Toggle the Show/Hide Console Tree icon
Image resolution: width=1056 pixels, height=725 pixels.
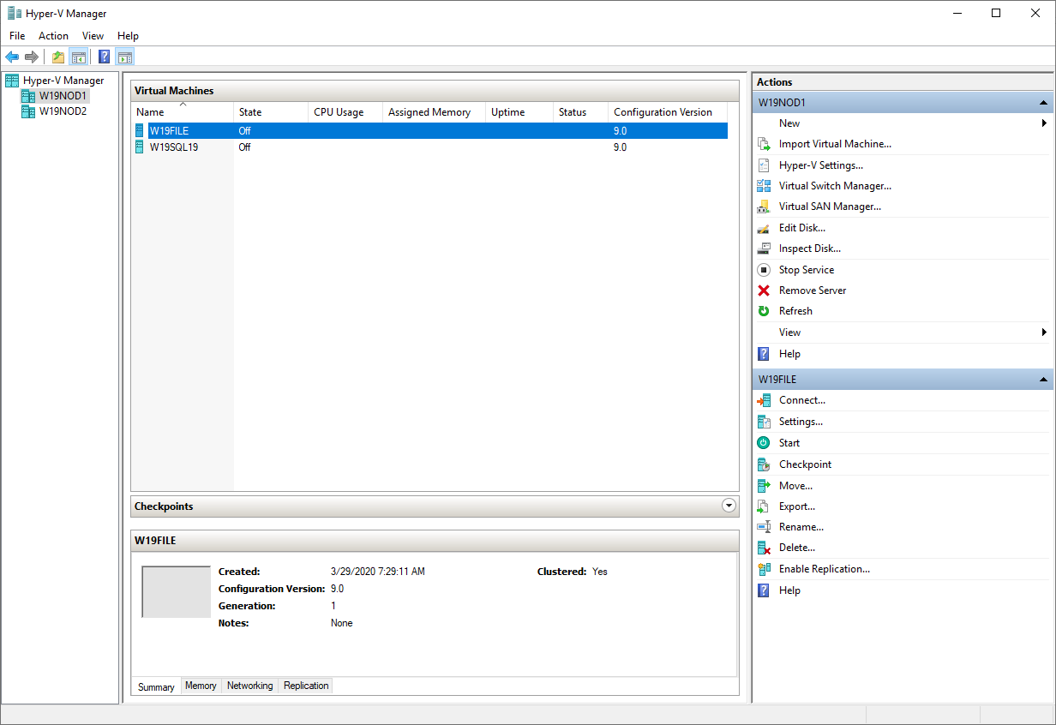[78, 57]
